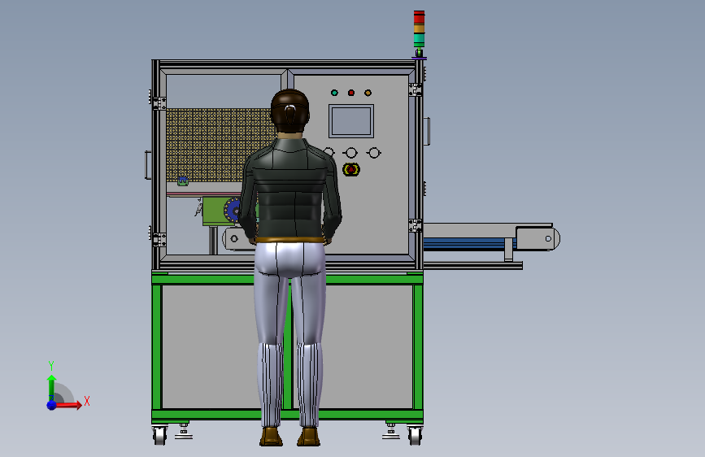Select the left leveling foot
This screenshot has height=457, width=705.
[184, 431]
